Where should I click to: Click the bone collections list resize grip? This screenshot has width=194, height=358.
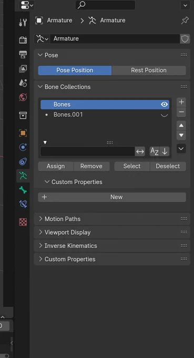point(110,143)
